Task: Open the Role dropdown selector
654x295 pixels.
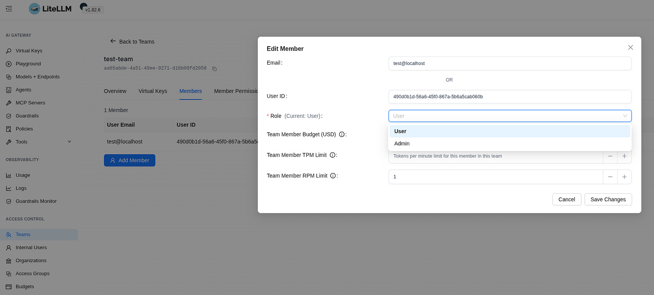Action: click(510, 116)
